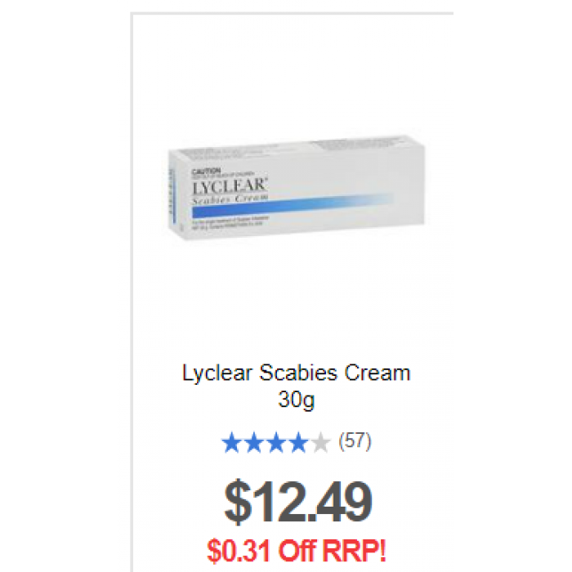
Task: Click the first blue rating star
Action: [x=231, y=443]
